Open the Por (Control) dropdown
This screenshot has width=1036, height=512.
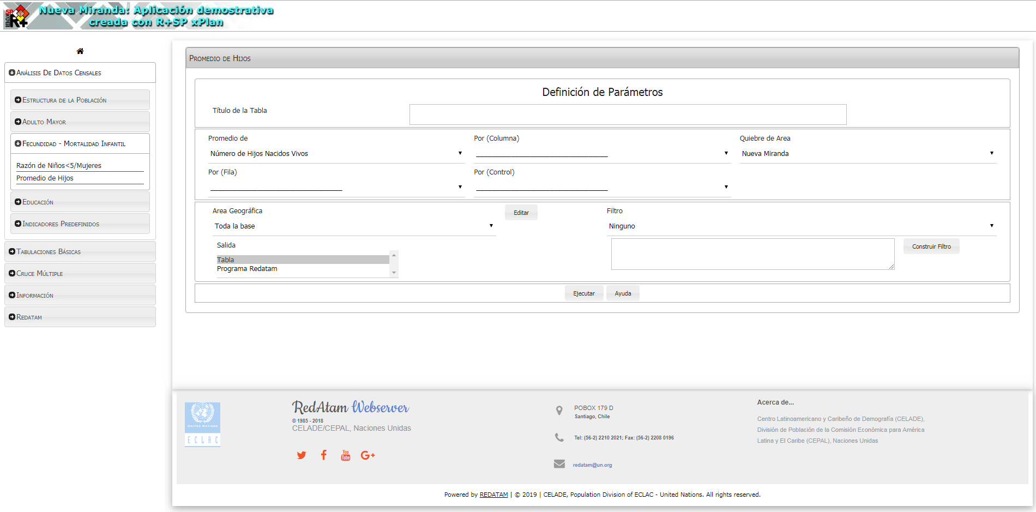(602, 187)
